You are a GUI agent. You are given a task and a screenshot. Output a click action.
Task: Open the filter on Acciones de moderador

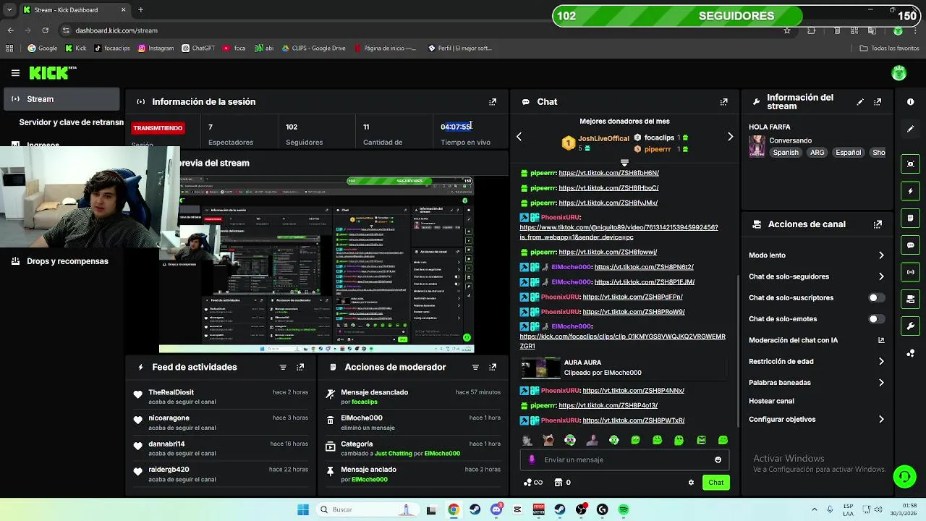point(475,367)
